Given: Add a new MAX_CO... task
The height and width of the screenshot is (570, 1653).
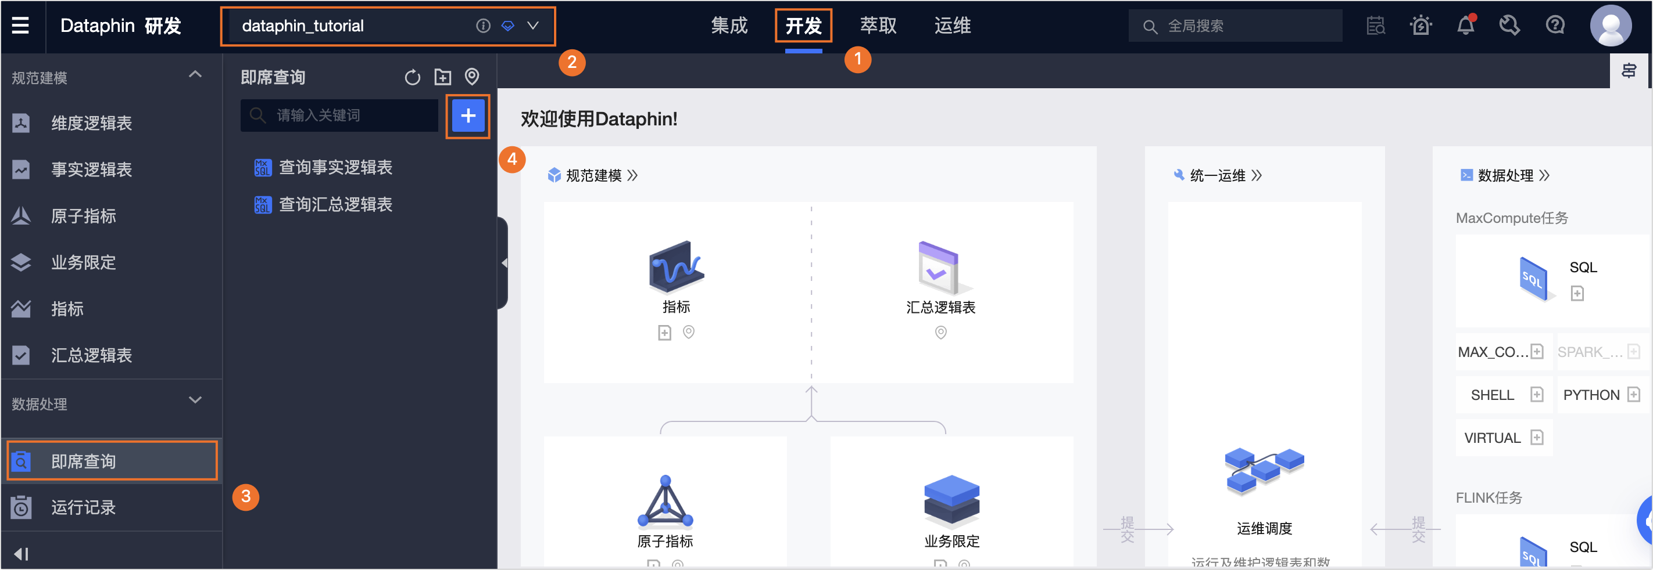Looking at the screenshot, I should [1537, 351].
